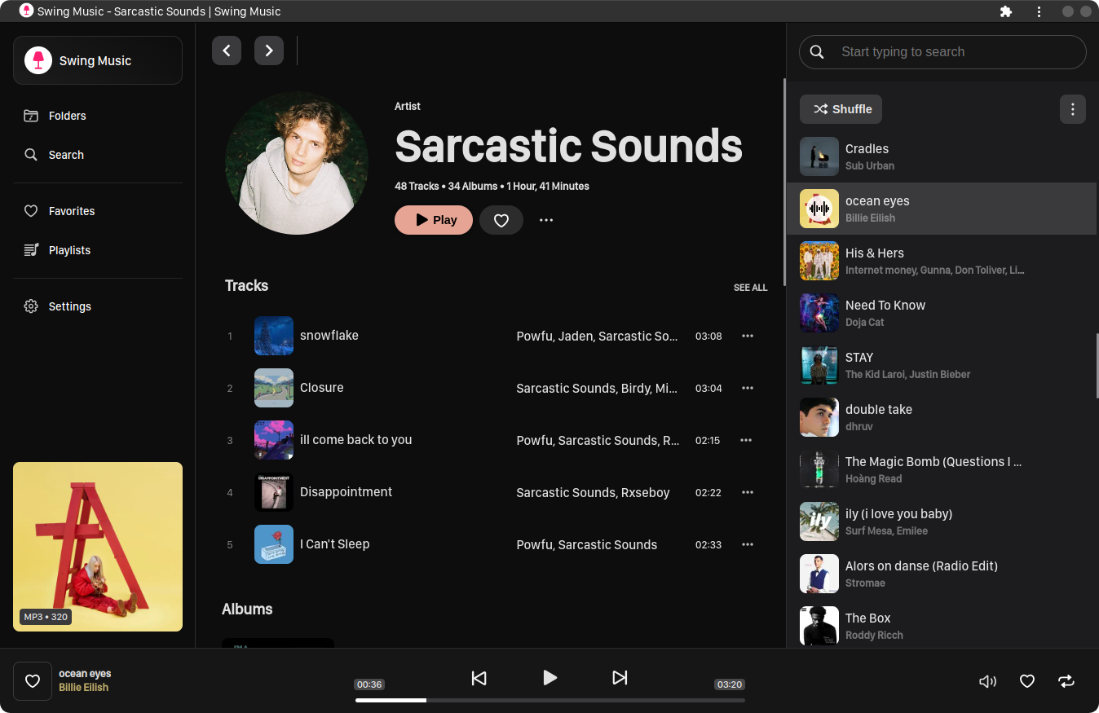Go back with the left arrow button
Screen dimensions: 1099x713
click(x=227, y=51)
